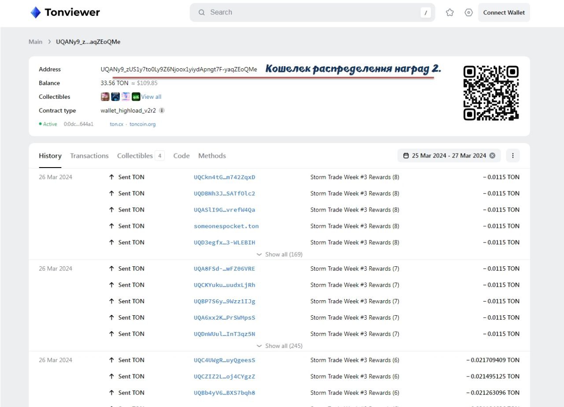Click amount − 0.021263096 TON
The image size is (564, 407).
(x=493, y=393)
